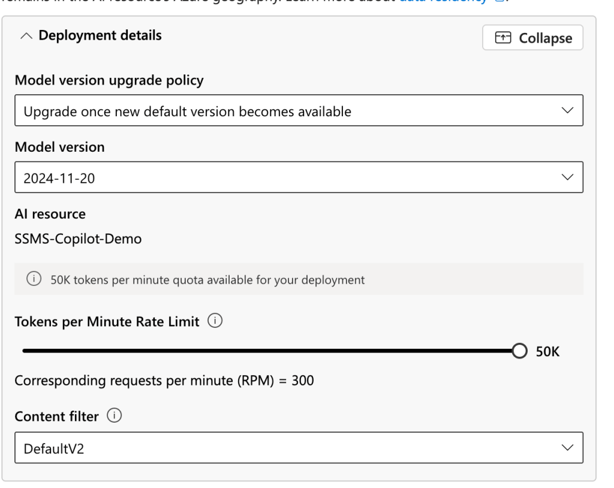The width and height of the screenshot is (614, 488).
Task: Click the middle of the rate limit slider track
Action: pyautogui.click(x=270, y=351)
